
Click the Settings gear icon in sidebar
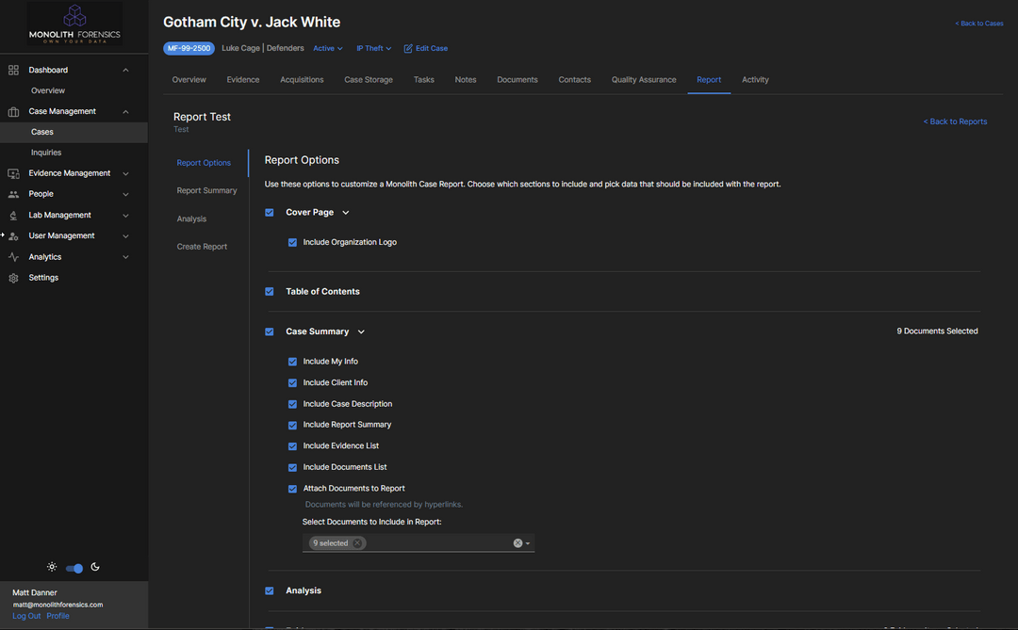coord(13,278)
